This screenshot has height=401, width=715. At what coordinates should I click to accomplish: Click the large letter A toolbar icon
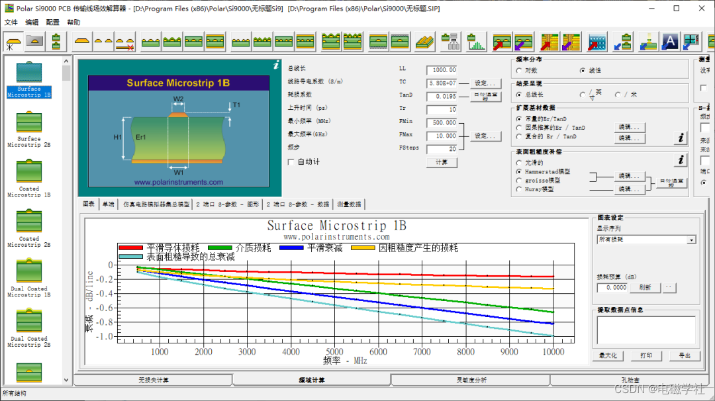click(670, 42)
